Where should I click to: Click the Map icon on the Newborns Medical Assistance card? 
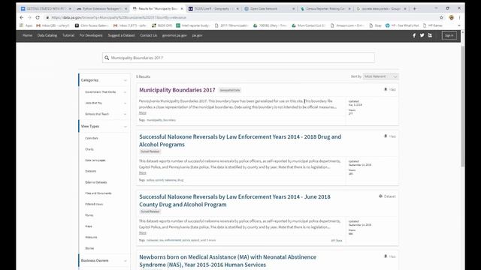pos(386,256)
